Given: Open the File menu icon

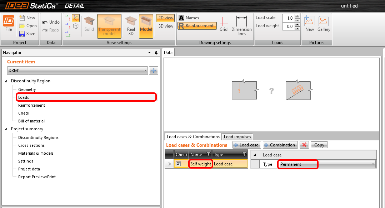Looking at the screenshot, I should click(8, 24).
